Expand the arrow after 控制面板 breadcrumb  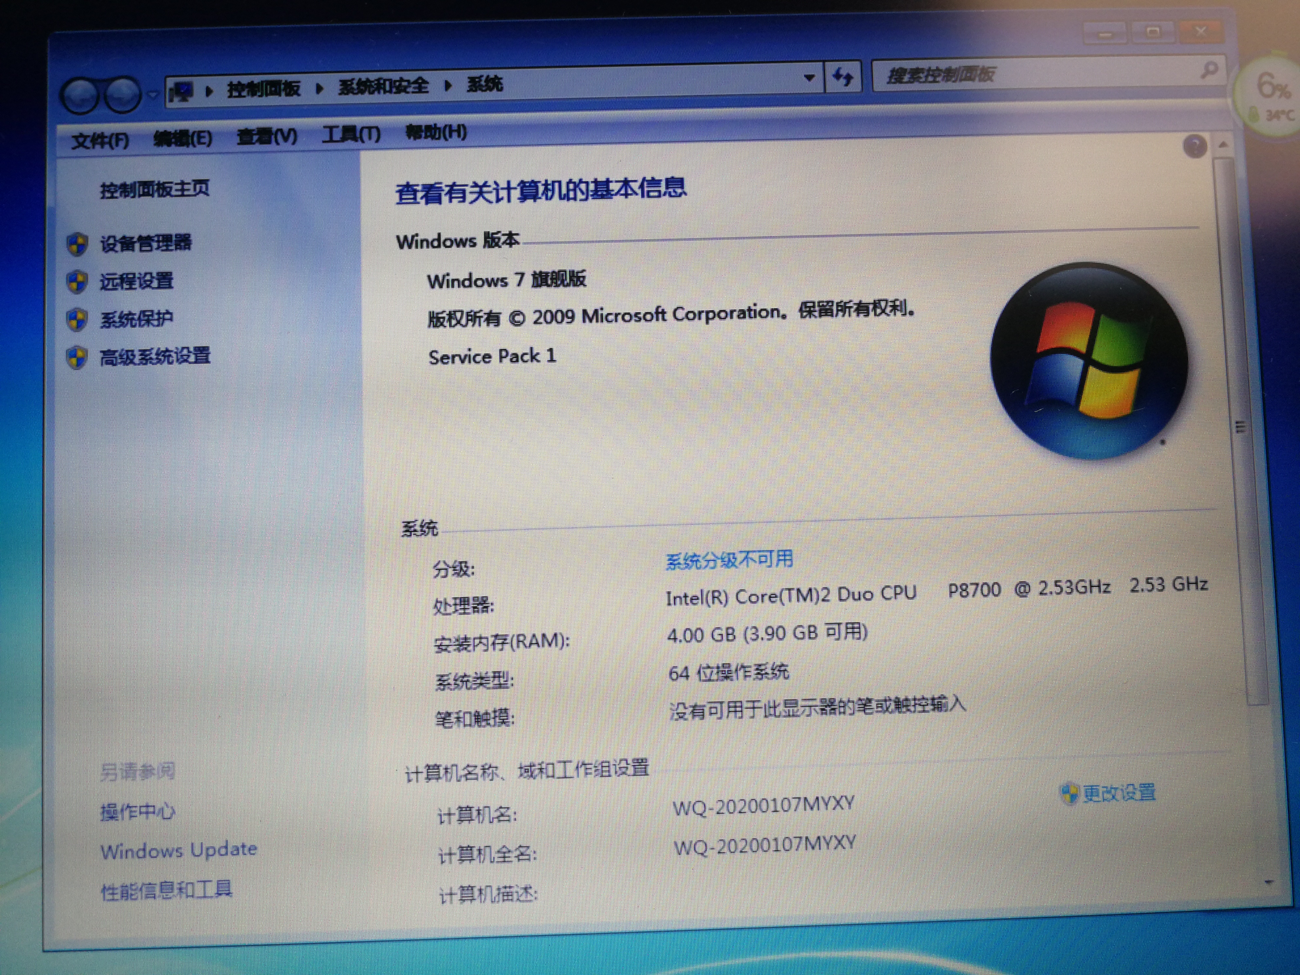pos(319,88)
